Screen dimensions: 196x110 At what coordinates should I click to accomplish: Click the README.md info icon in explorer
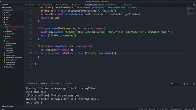point(4,67)
